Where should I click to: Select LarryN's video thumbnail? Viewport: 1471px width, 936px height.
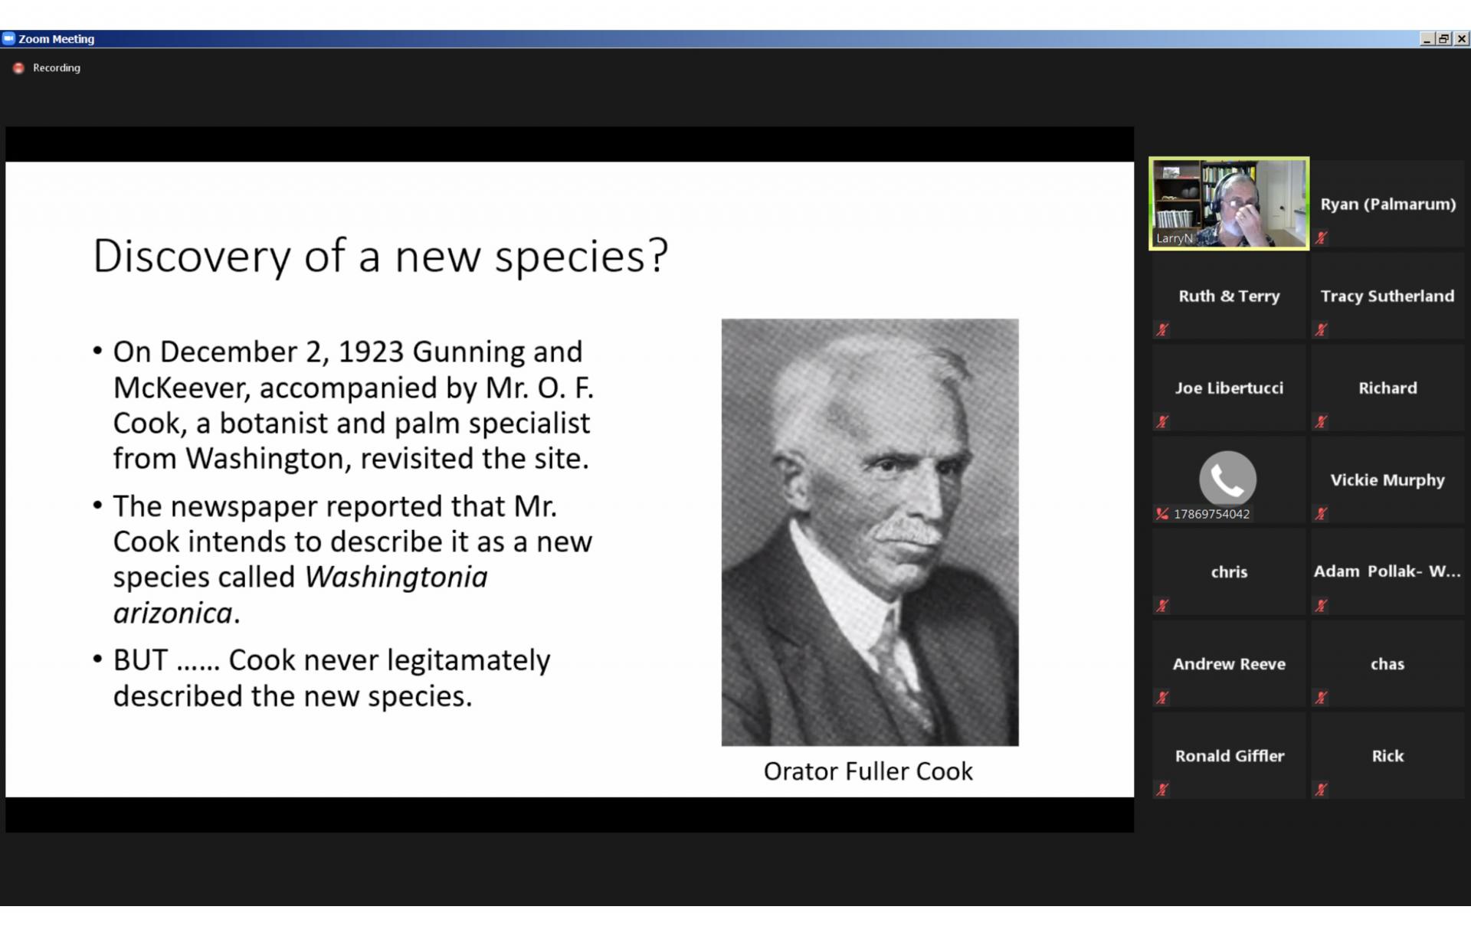click(1229, 203)
